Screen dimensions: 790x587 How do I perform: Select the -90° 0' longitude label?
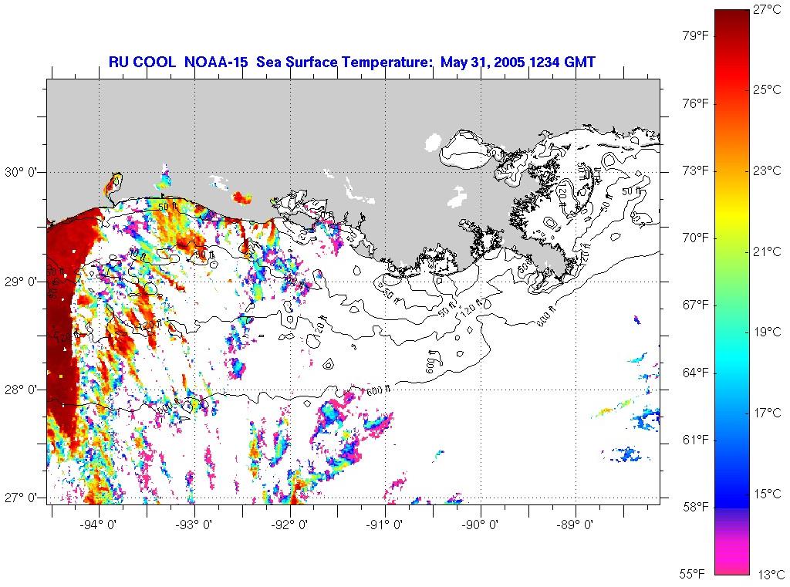(481, 525)
